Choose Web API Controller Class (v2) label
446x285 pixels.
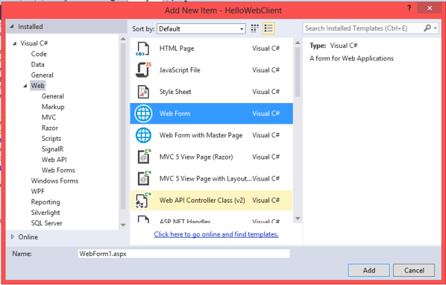tap(202, 200)
